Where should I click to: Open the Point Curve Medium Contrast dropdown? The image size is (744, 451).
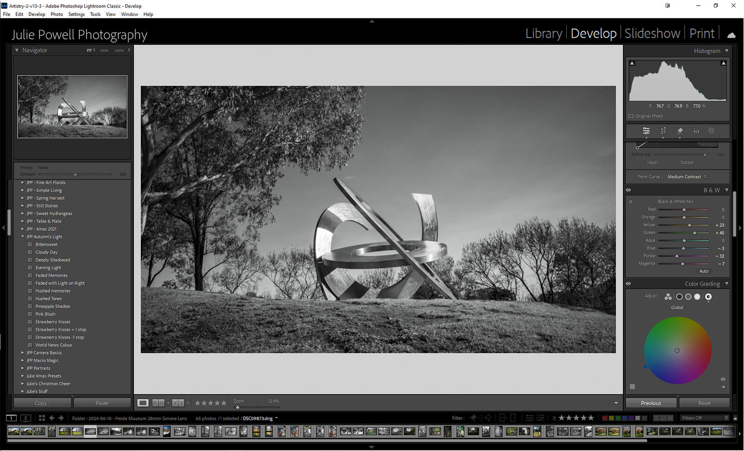coord(686,177)
